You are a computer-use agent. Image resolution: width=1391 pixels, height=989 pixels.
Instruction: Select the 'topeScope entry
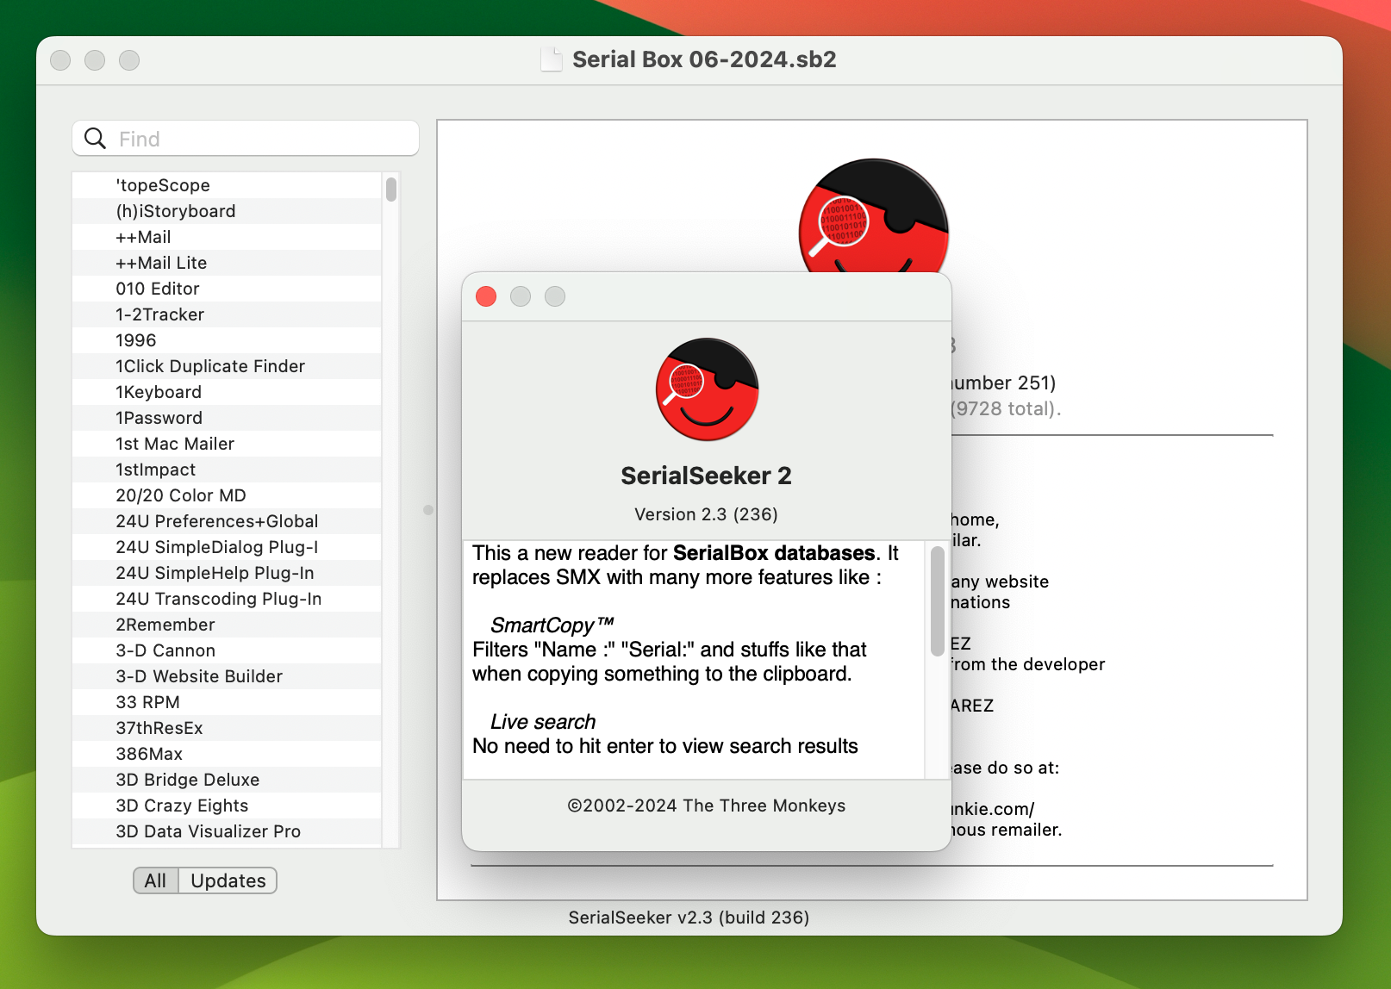point(227,185)
